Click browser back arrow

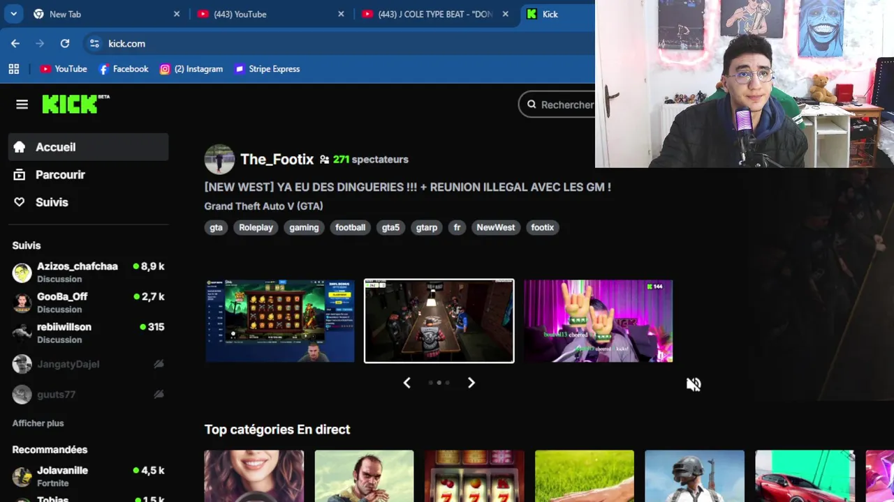[15, 43]
